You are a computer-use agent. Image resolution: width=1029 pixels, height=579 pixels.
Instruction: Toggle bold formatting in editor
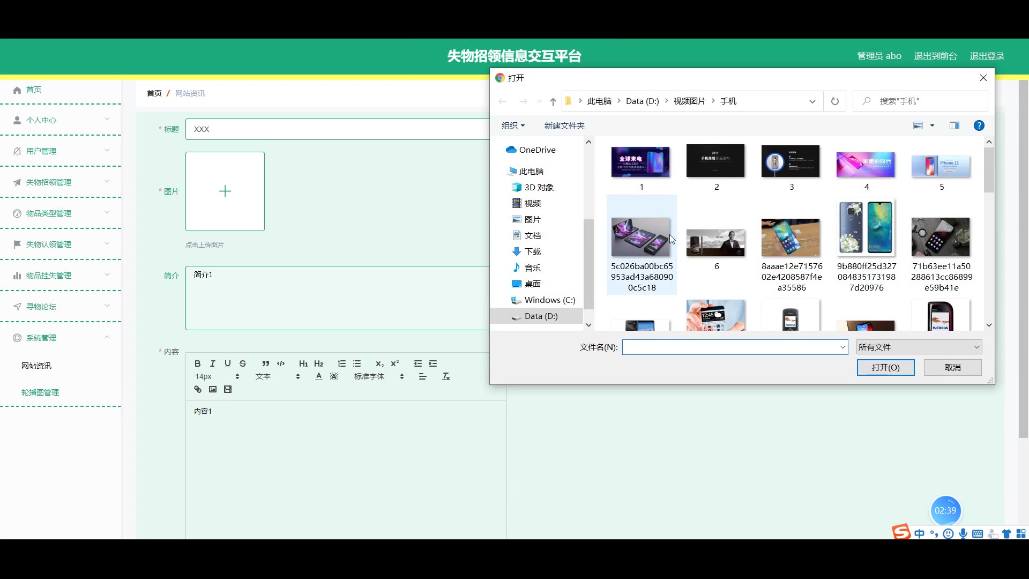pyautogui.click(x=197, y=363)
